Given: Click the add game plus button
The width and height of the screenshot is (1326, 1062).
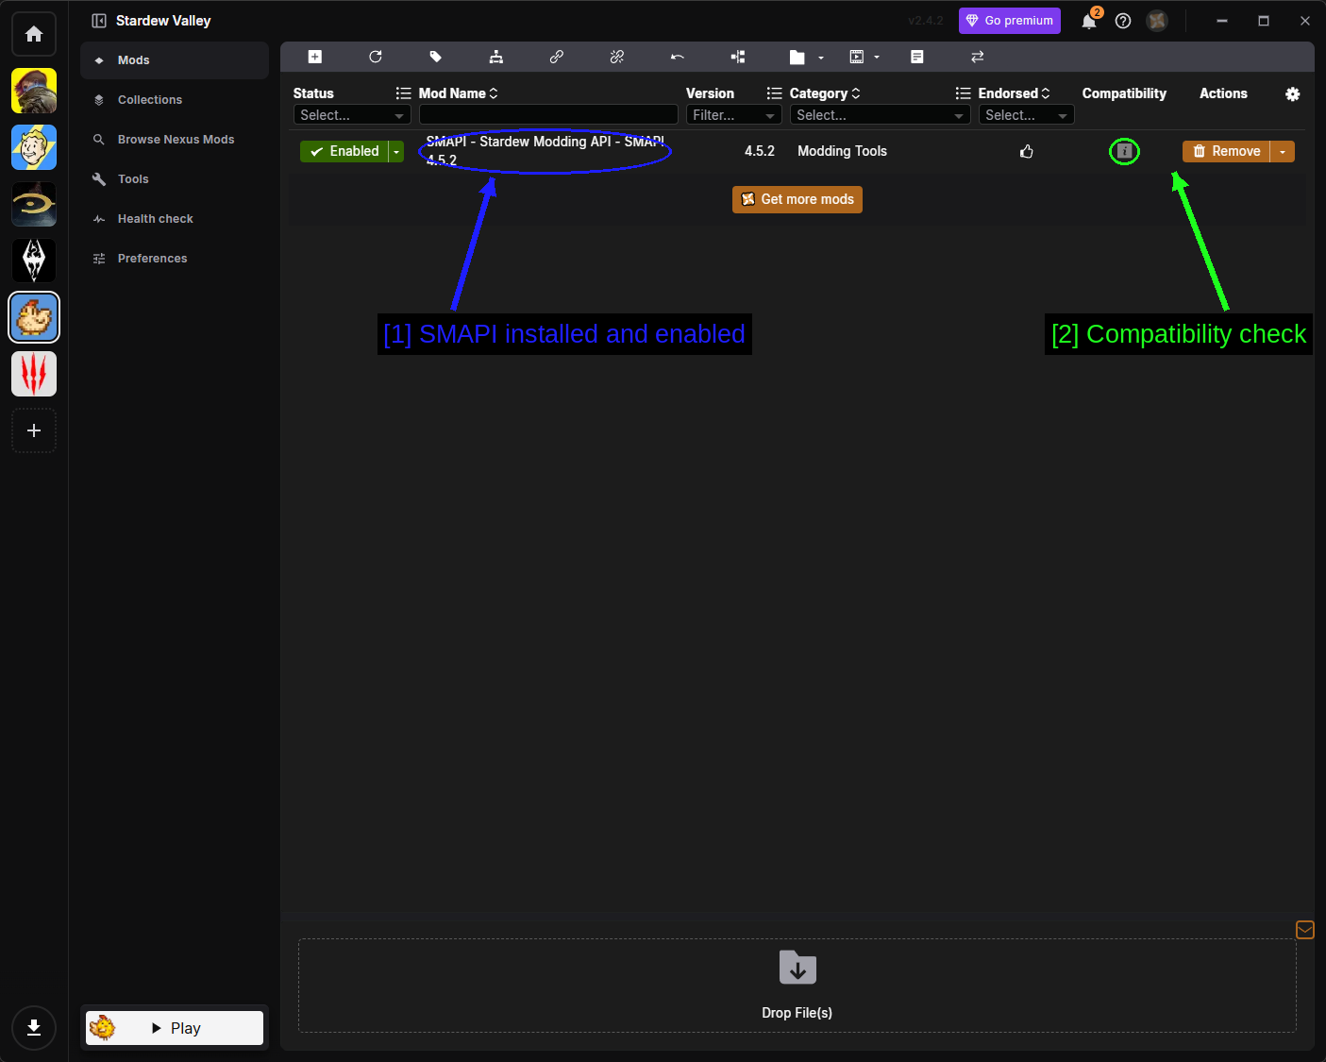Looking at the screenshot, I should pyautogui.click(x=34, y=430).
